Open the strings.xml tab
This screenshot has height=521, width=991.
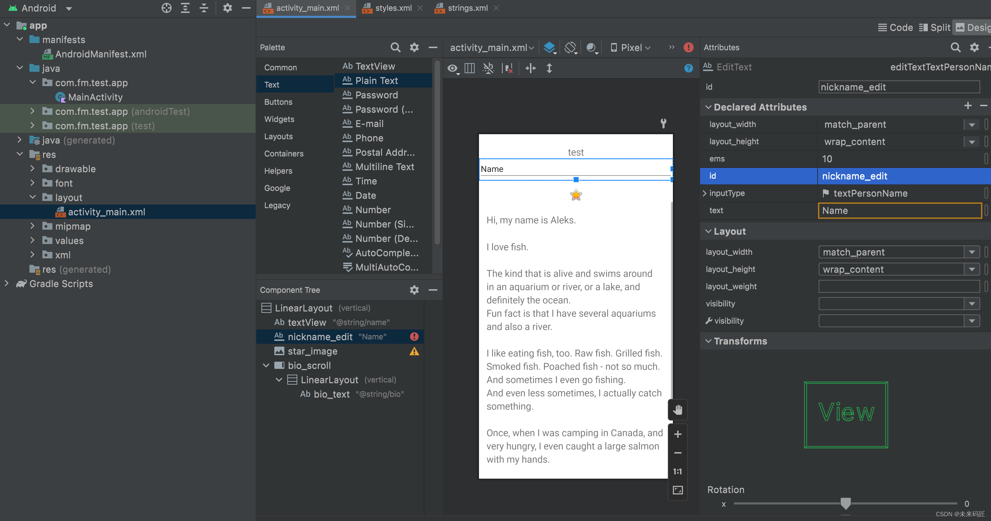coord(467,8)
